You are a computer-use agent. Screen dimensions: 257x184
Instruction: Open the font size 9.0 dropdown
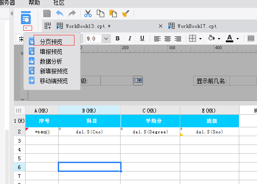(x=106, y=39)
